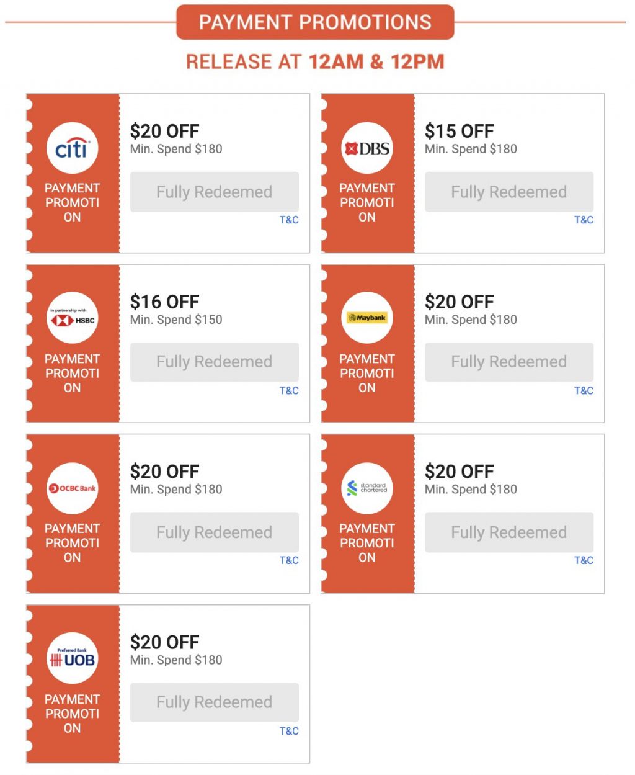Click the Maybank logo icon

367,318
